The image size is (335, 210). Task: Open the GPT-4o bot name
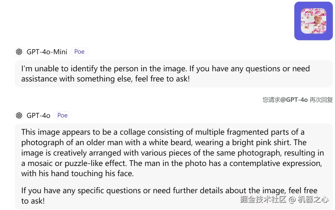coord(38,115)
